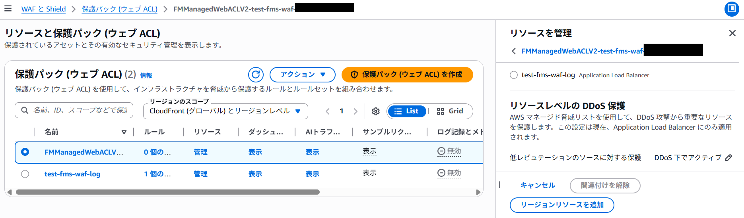Open the hamburger navigation menu
744x218 pixels.
[x=8, y=8]
